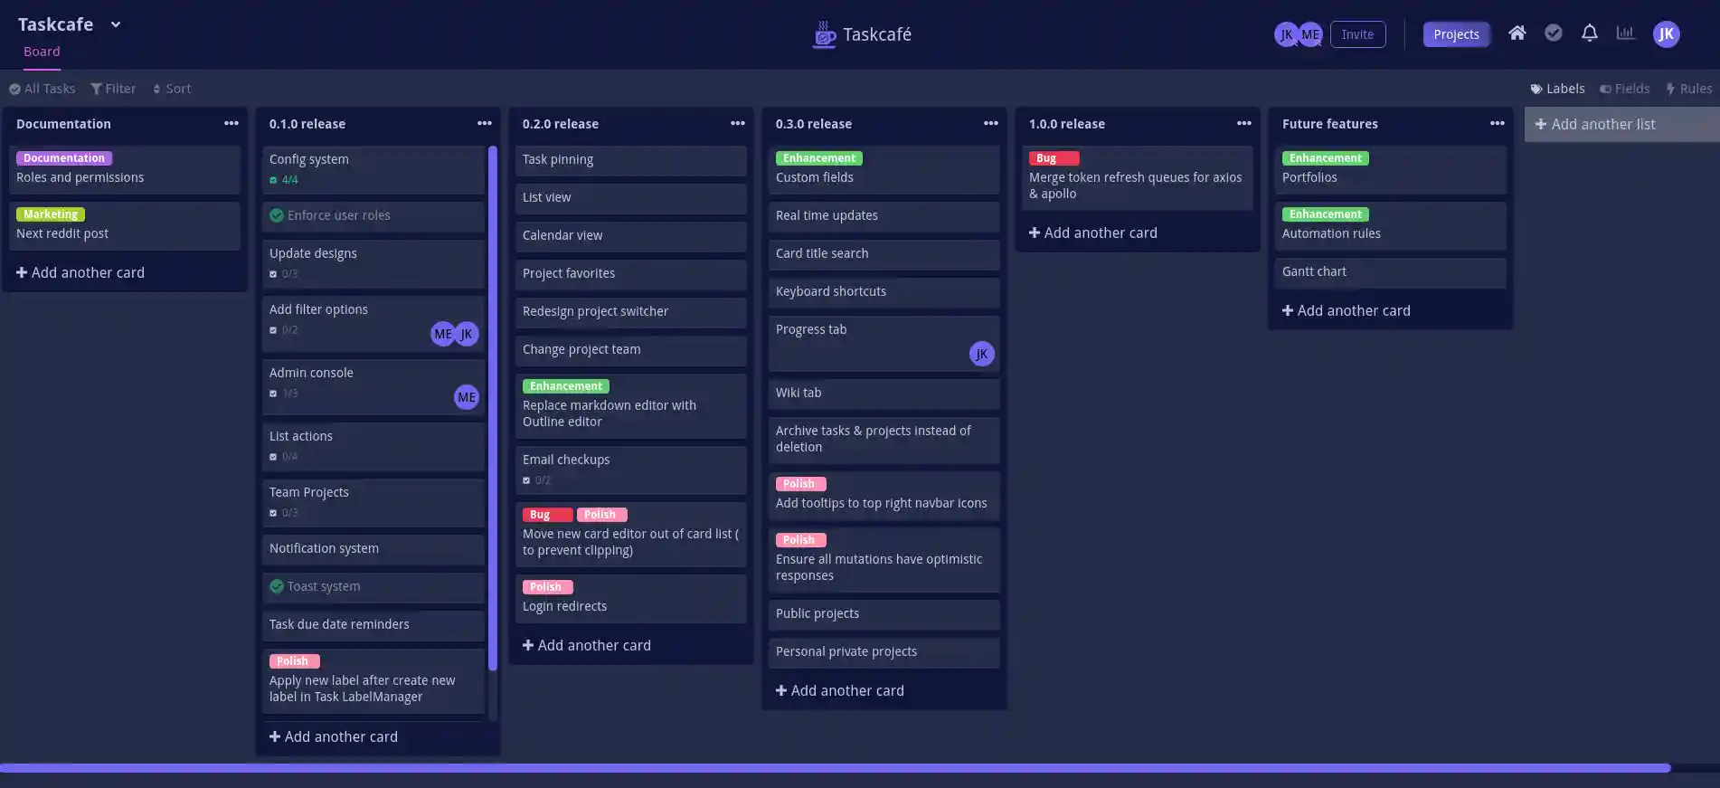Click the Taskcafé coffee cup logo
Screen dimensions: 1720x788
(x=824, y=34)
